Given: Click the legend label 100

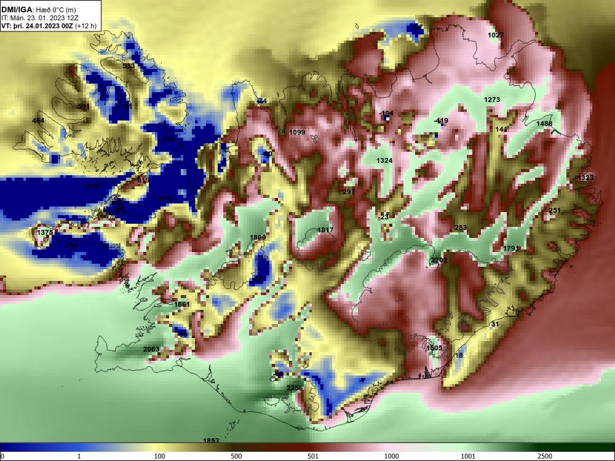Looking at the screenshot, I should [x=159, y=456].
